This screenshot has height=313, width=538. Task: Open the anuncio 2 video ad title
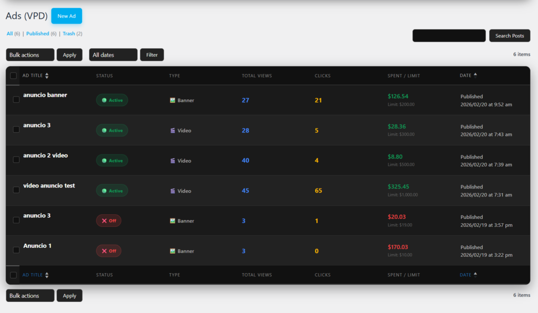(45, 155)
